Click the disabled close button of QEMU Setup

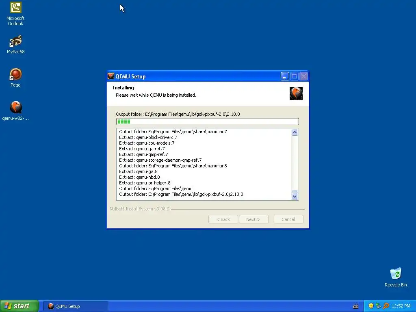pyautogui.click(x=303, y=76)
